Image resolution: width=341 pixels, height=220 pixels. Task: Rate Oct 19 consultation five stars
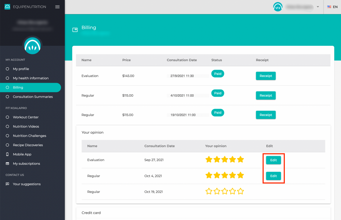coord(240,191)
